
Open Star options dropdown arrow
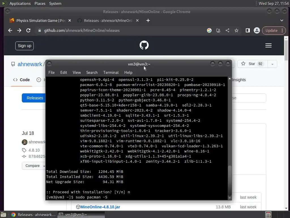[x=272, y=64]
